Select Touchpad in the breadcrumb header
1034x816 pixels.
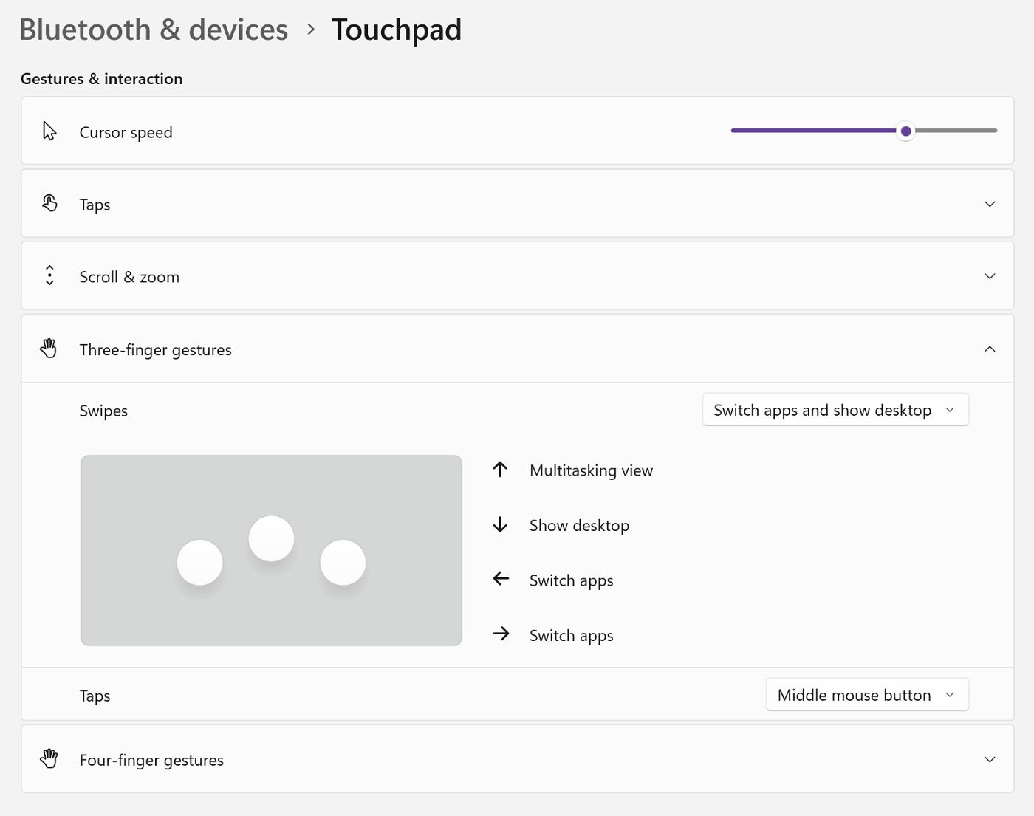(397, 30)
